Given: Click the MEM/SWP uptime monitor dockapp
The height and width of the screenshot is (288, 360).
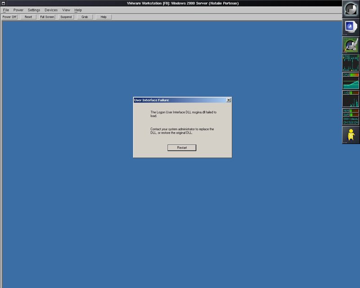Looking at the screenshot, I should (x=351, y=117).
